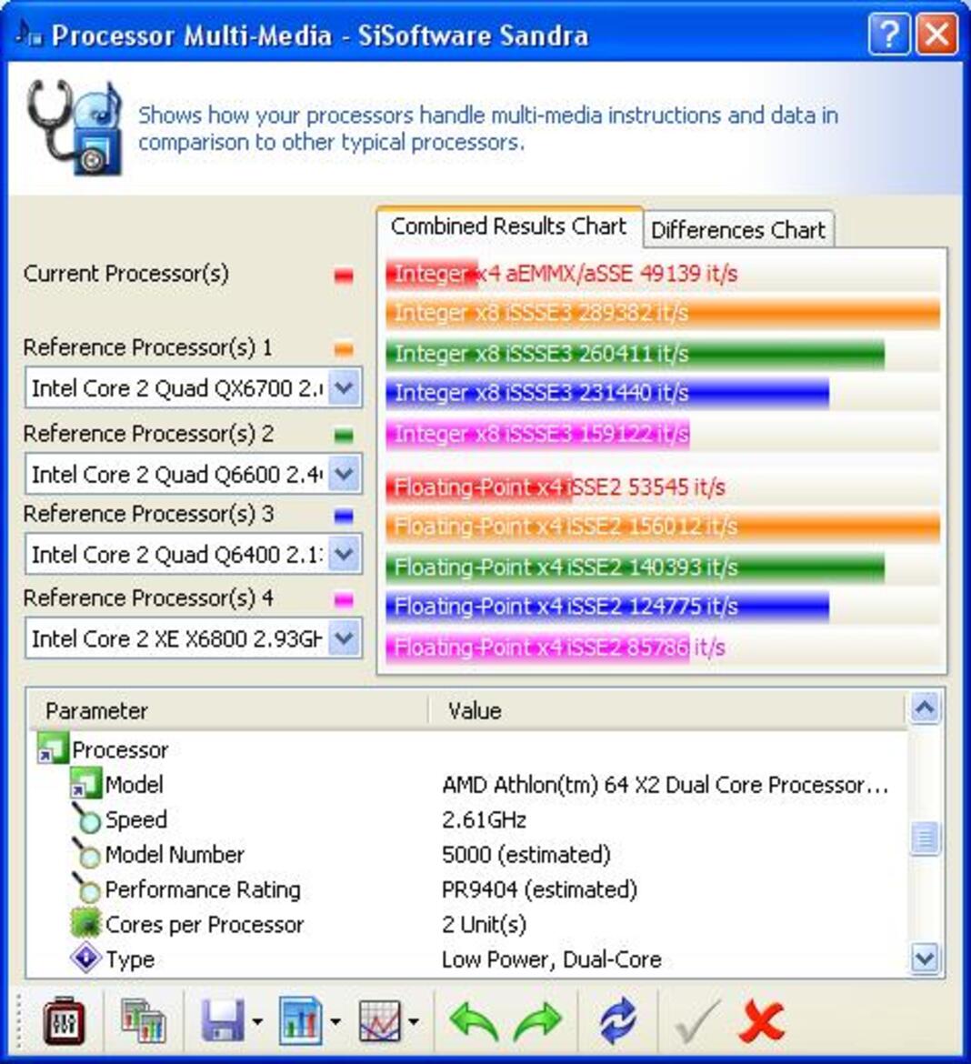This screenshot has width=971, height=1064.
Task: Click the line graph icon
Action: pyautogui.click(x=379, y=1019)
